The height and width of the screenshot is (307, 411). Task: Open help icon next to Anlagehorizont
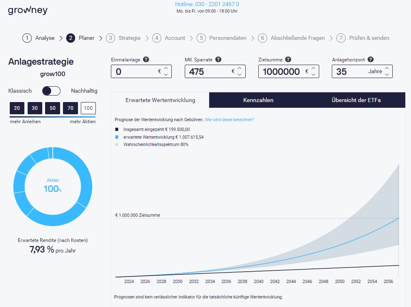[x=370, y=59]
